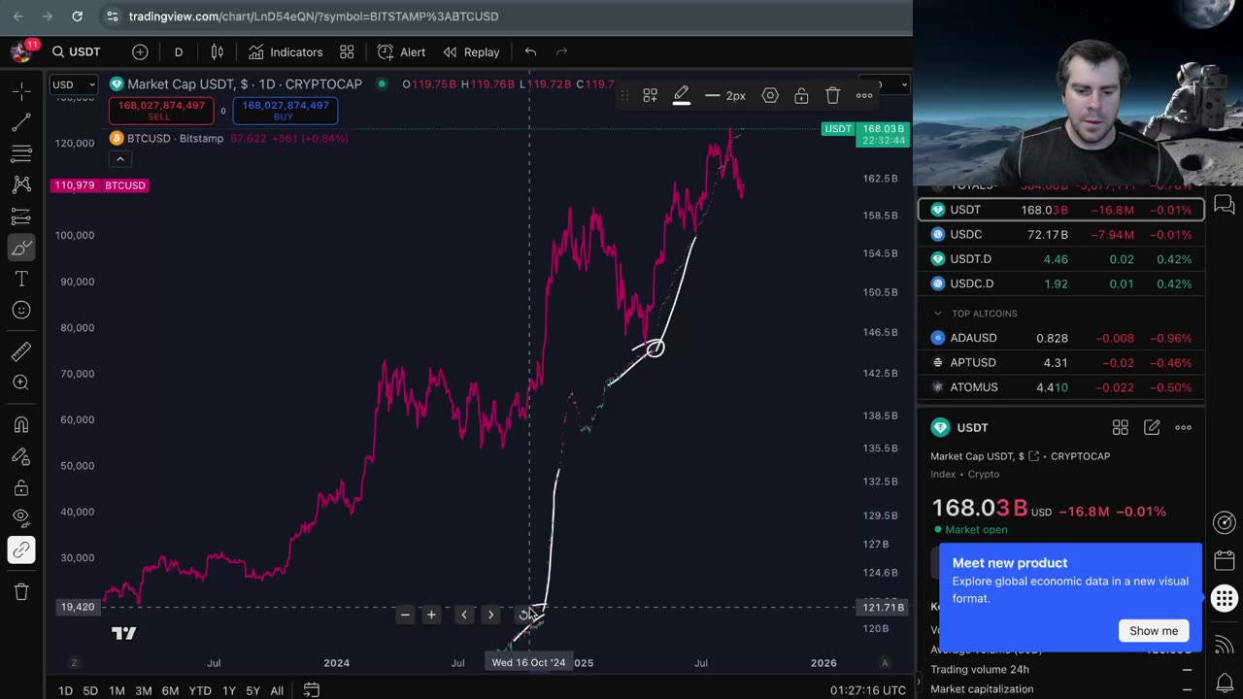This screenshot has height=699, width=1243.
Task: Open the date range calendar icon
Action: [311, 690]
